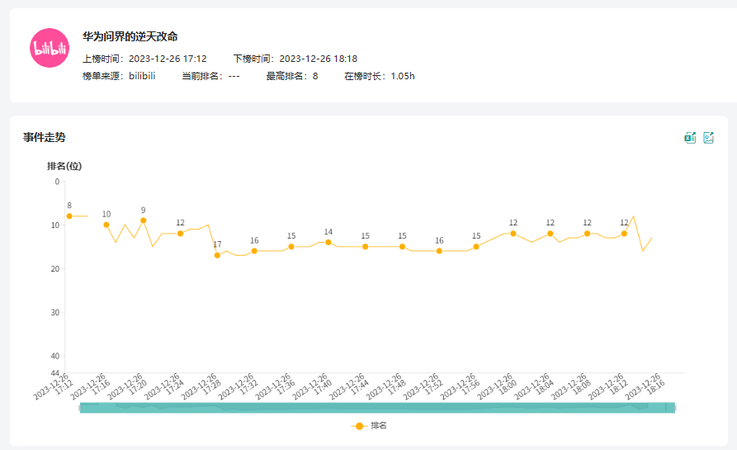
Task: Click the 当前排名 --- text
Action: point(210,76)
